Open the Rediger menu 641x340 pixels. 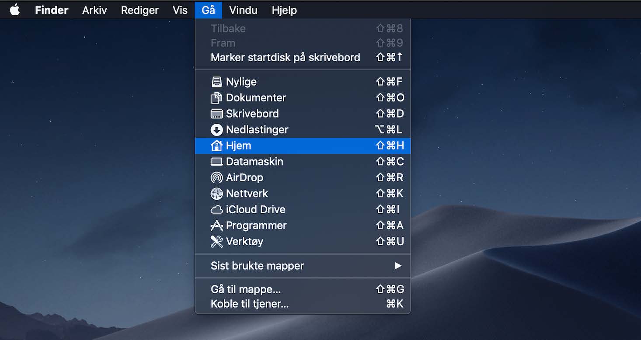point(140,10)
